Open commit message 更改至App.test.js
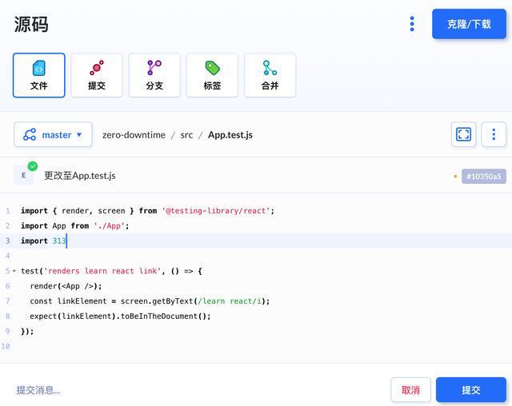The width and height of the screenshot is (512, 406). coord(80,176)
